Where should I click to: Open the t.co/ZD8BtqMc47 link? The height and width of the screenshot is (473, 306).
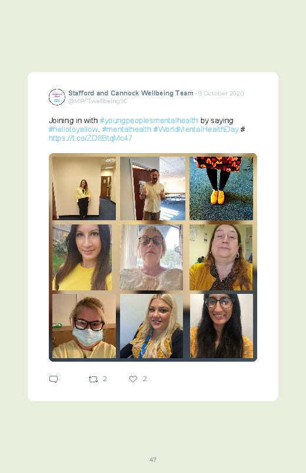(91, 138)
